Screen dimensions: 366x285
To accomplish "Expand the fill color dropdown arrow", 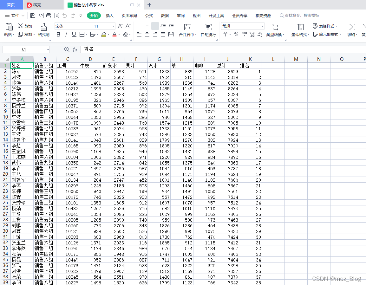I will coord(108,35).
